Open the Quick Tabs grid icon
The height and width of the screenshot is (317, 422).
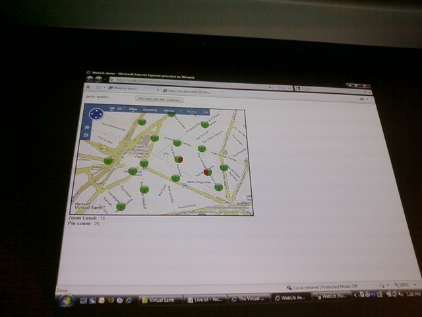pos(98,88)
